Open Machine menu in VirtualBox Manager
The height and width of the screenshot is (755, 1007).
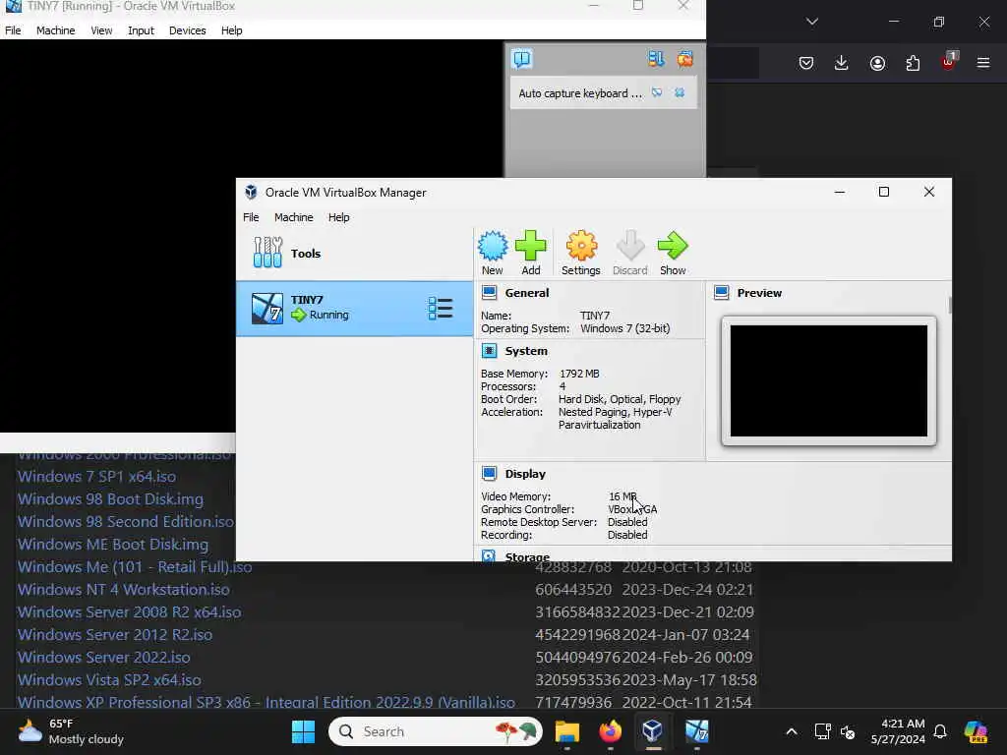click(293, 217)
